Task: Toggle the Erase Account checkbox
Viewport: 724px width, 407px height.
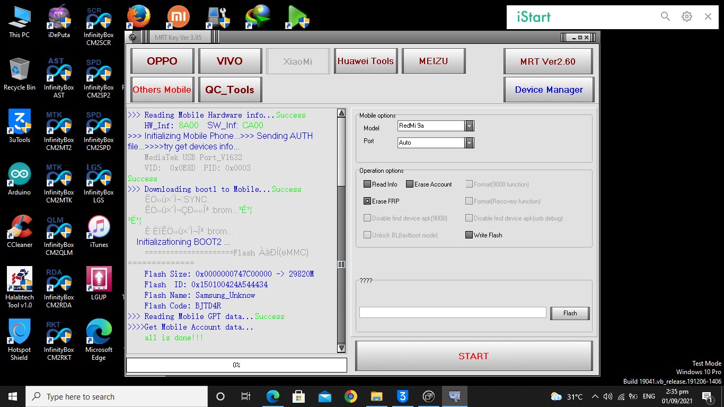Action: tap(410, 184)
